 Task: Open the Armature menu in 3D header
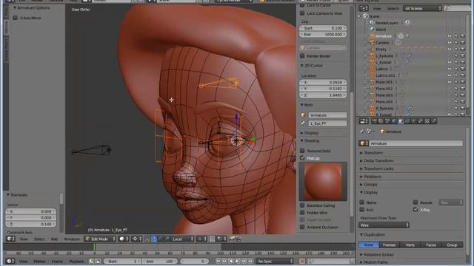72,239
